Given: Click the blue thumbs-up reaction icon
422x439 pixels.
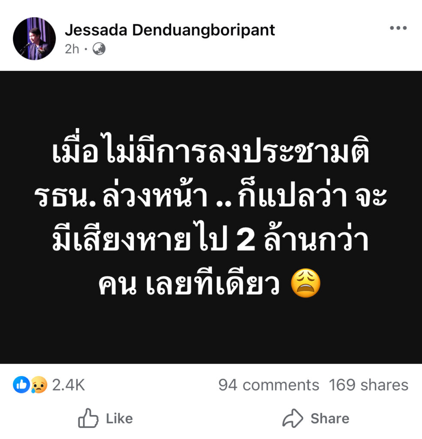Looking at the screenshot, I should click(x=21, y=385).
